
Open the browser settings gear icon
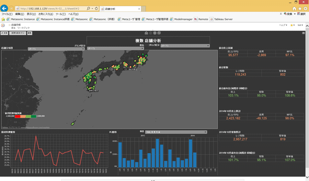pos(305,9)
